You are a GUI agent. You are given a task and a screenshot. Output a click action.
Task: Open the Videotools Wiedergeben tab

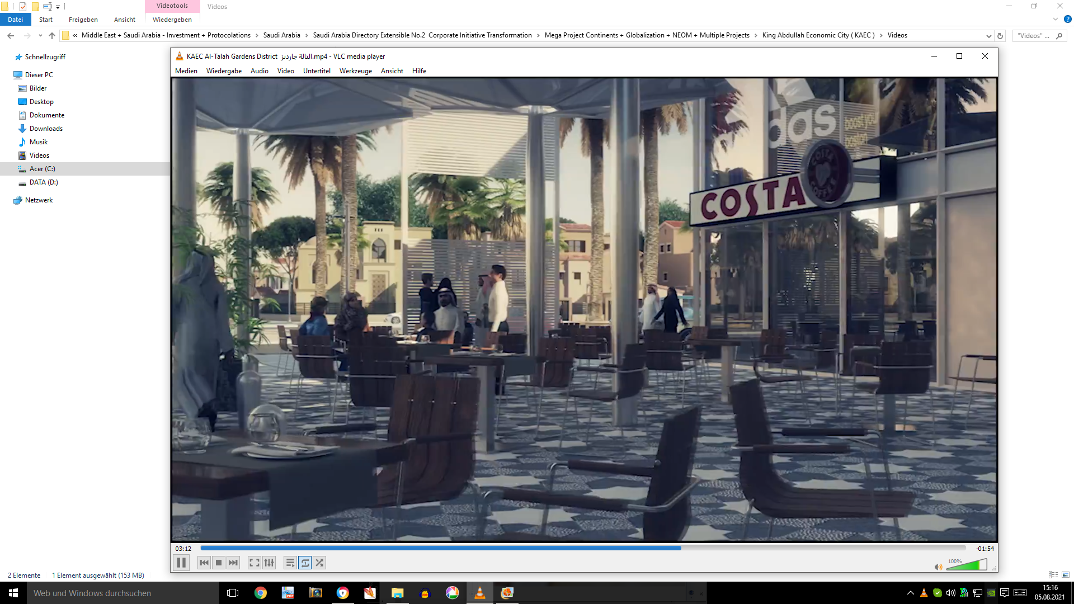pyautogui.click(x=172, y=20)
